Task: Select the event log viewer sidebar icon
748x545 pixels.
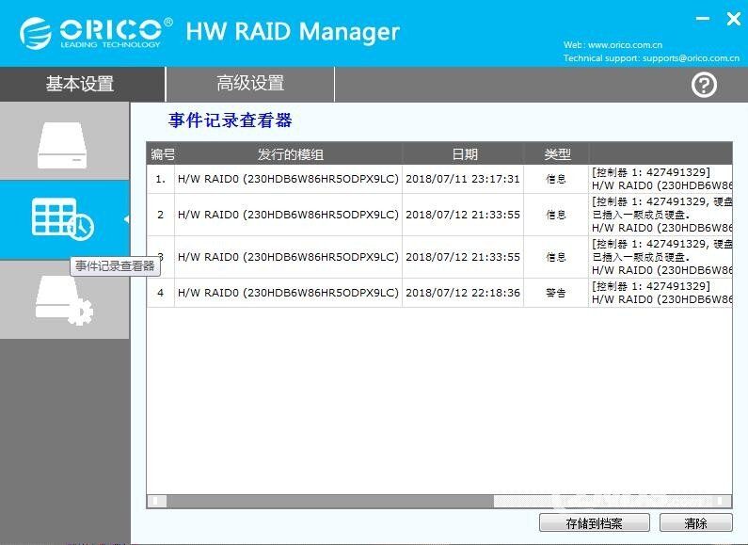Action: pos(62,217)
